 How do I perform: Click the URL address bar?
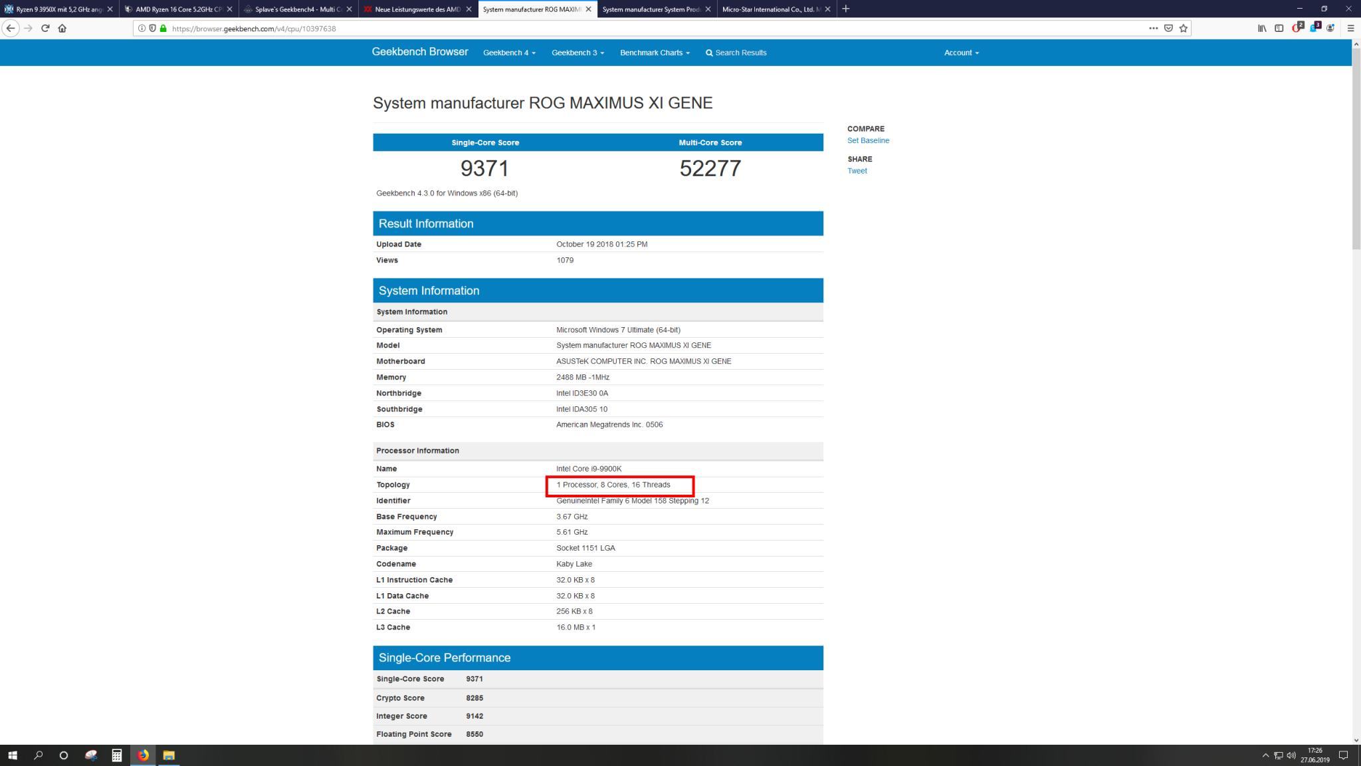click(598, 29)
